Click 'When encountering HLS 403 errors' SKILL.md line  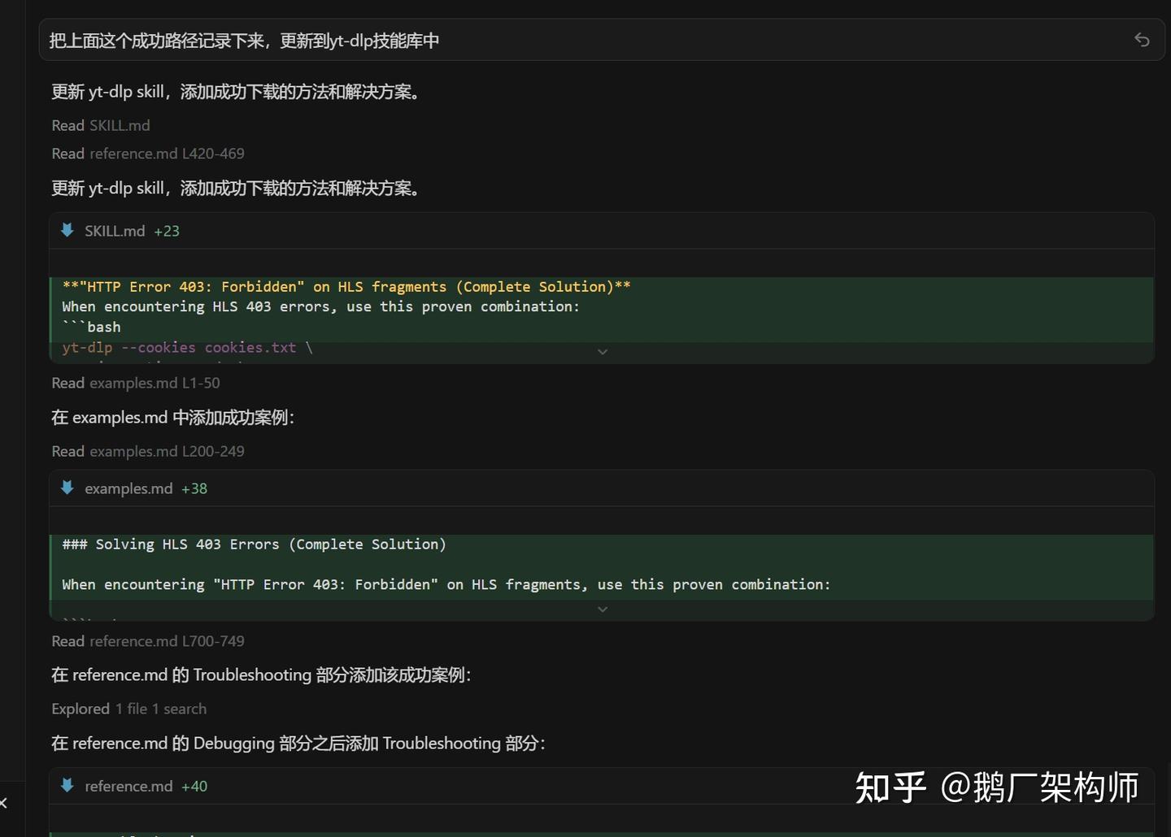[320, 306]
